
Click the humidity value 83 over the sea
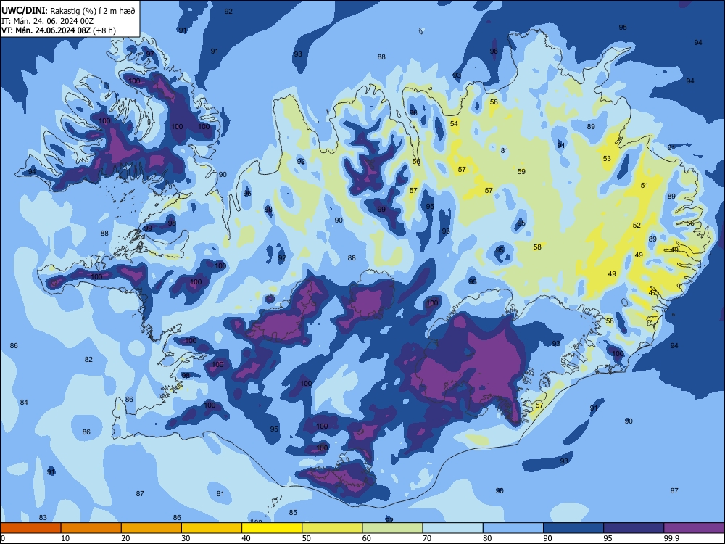click(x=43, y=518)
